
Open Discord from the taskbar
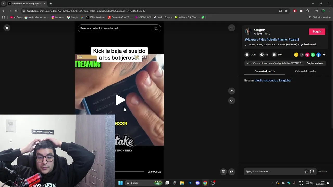[197, 183]
